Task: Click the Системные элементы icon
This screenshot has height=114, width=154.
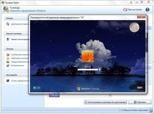Action: [x=8, y=55]
